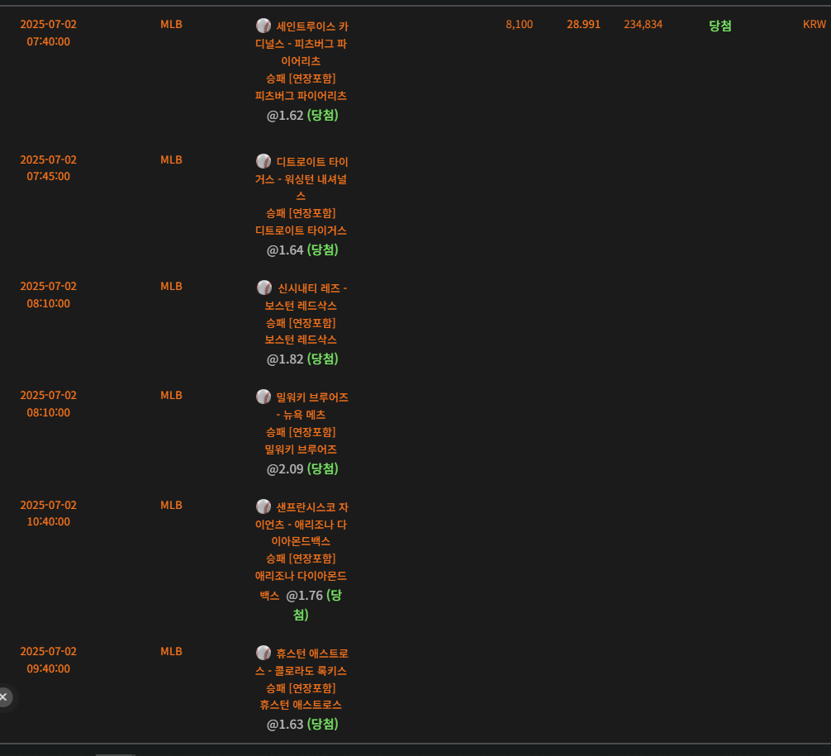
Task: Click pick 보스턴 레드삭스 selection text
Action: (301, 340)
